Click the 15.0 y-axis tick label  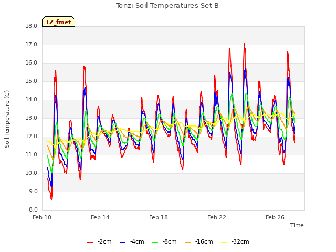pyautogui.click(x=31, y=81)
